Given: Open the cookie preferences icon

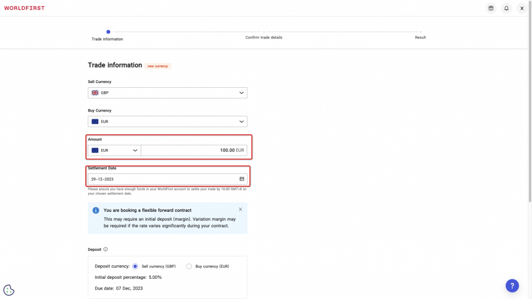Looking at the screenshot, I should click(x=9, y=290).
